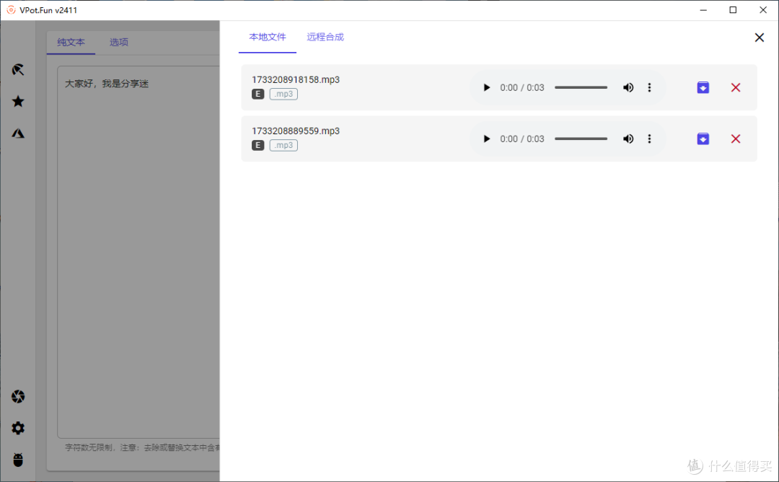This screenshot has height=482, width=779.
Task: Click the file name 1733208918158.mp3
Action: tap(296, 79)
